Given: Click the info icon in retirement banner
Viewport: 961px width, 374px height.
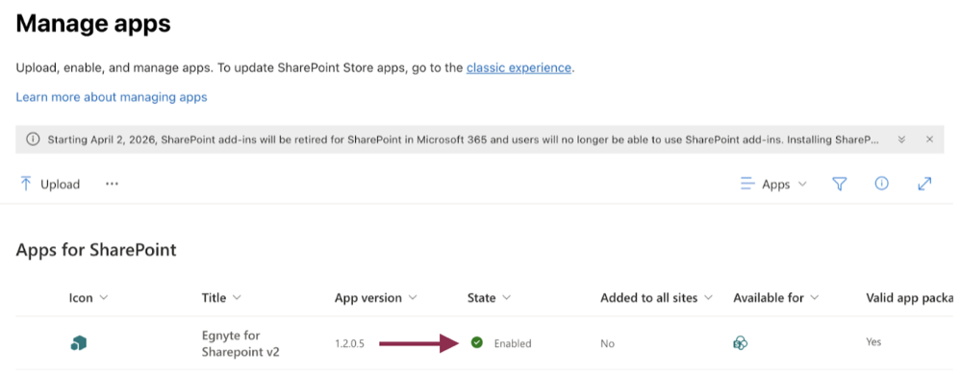Looking at the screenshot, I should (x=33, y=139).
